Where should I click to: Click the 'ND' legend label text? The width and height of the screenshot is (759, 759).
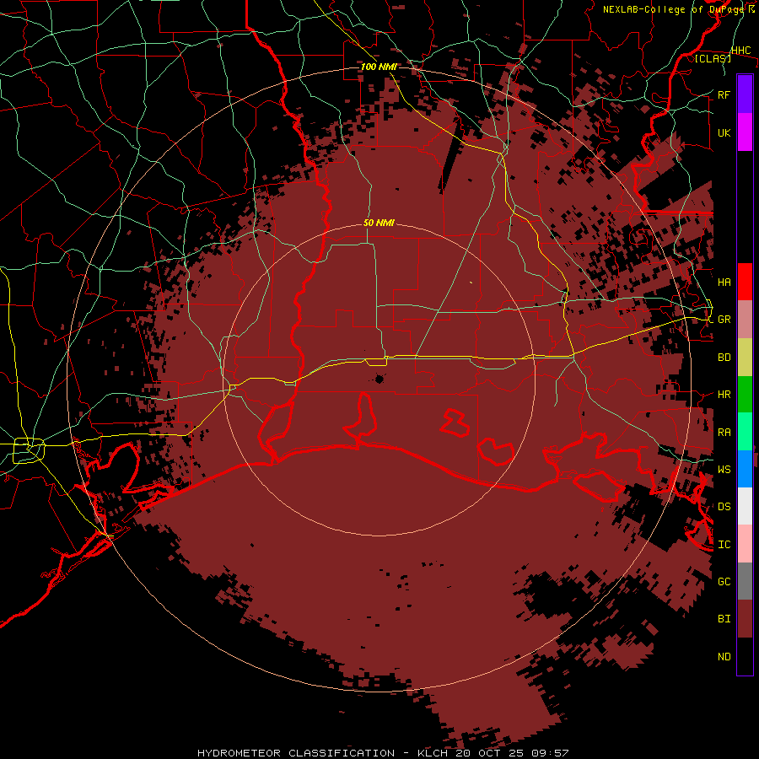coord(724,657)
